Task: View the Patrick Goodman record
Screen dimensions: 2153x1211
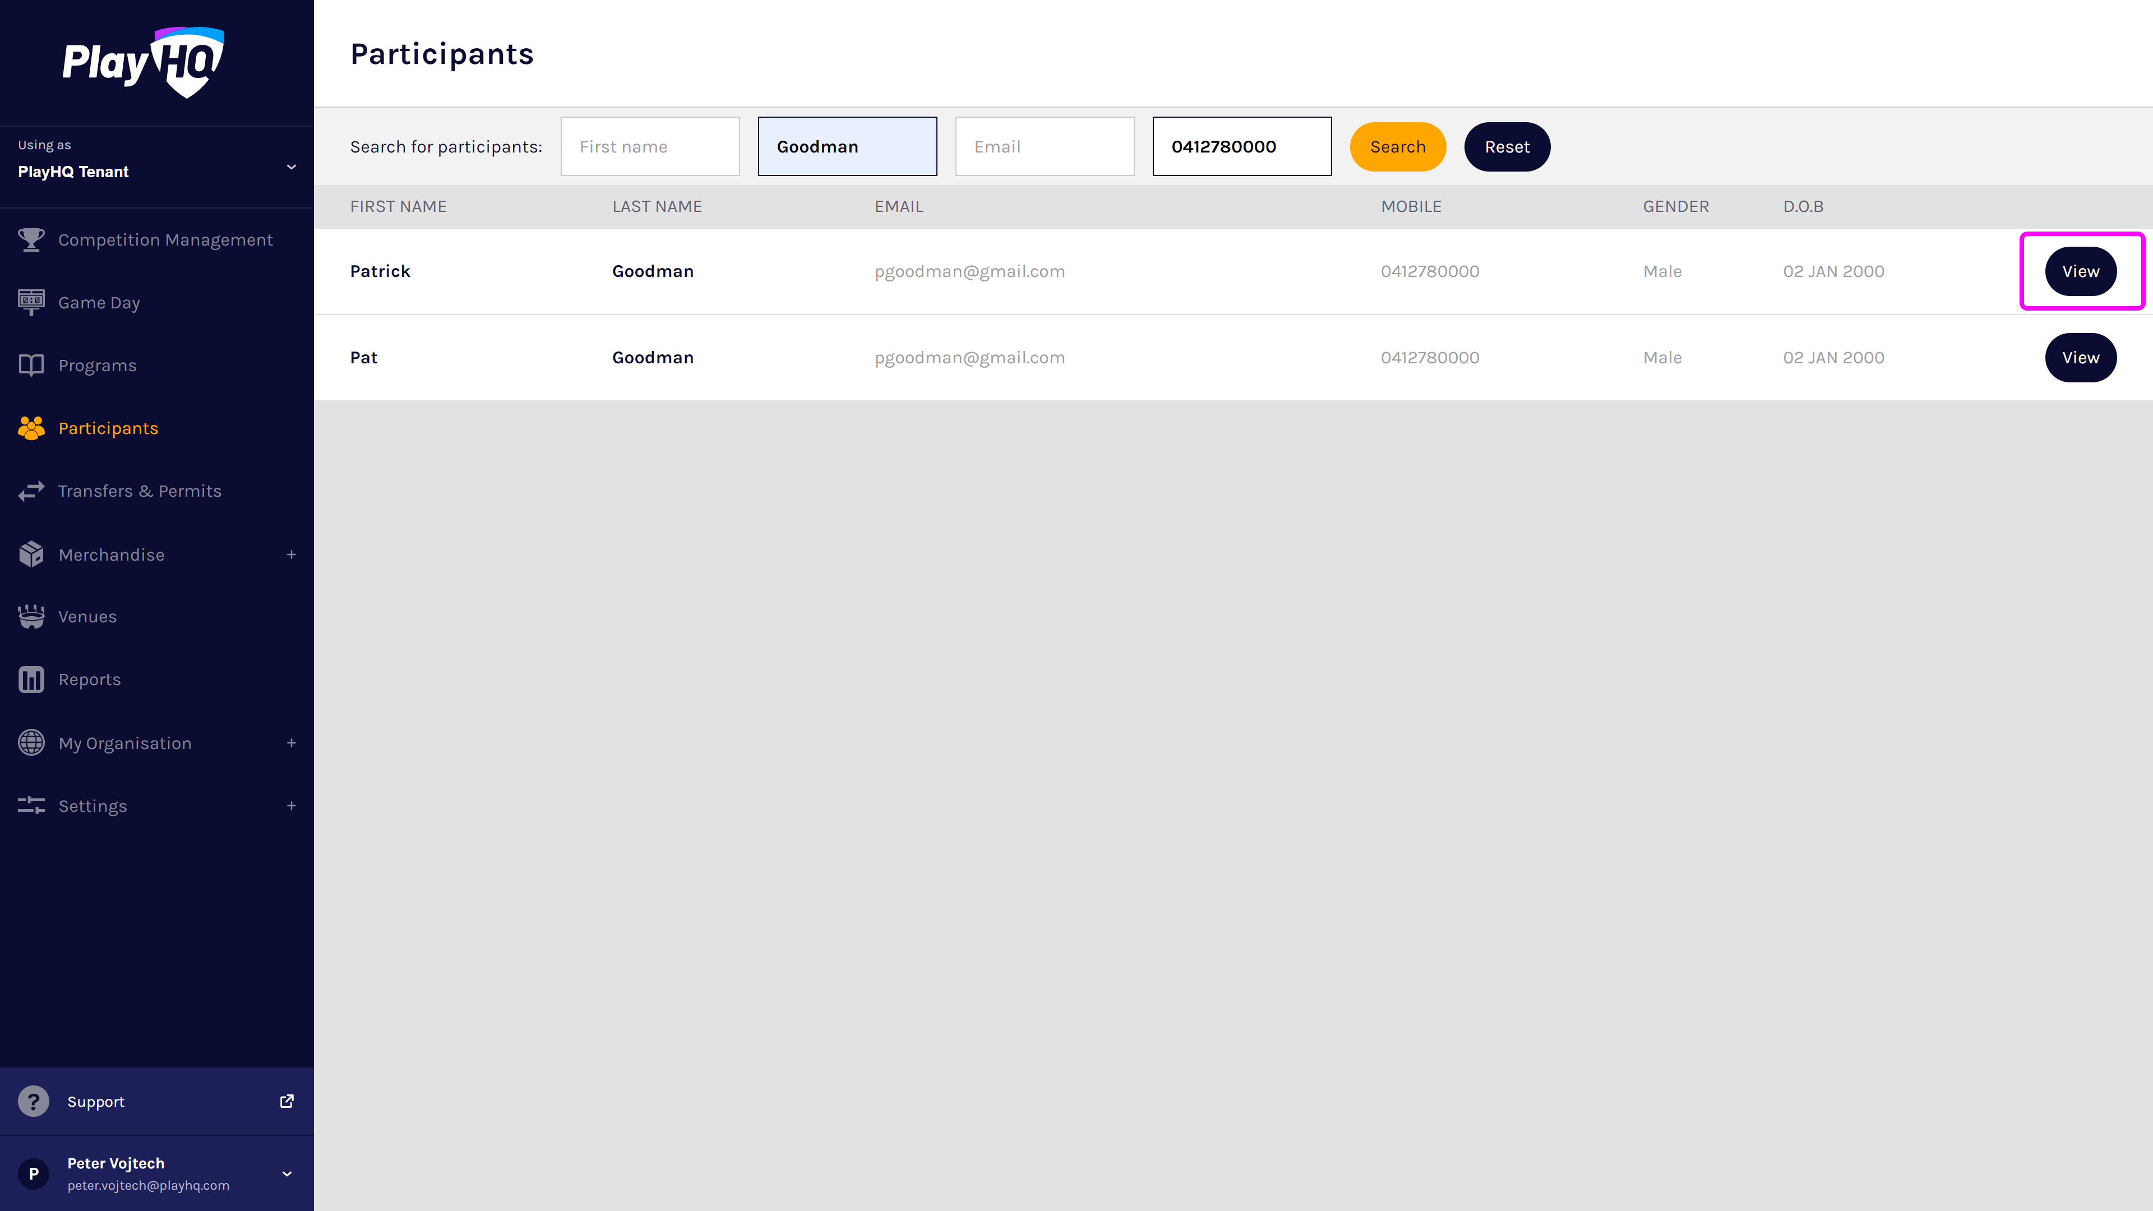Action: pyautogui.click(x=2080, y=271)
